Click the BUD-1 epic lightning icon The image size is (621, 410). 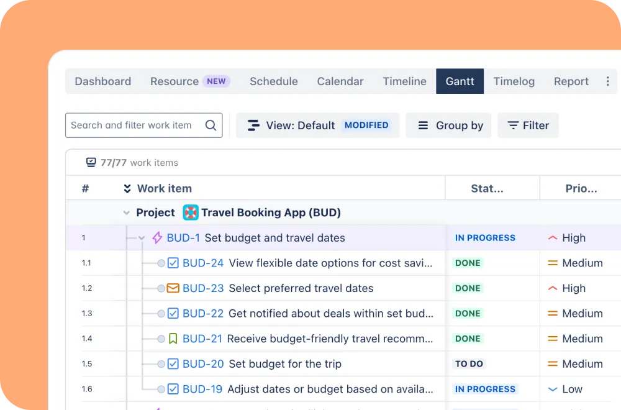pyautogui.click(x=157, y=238)
